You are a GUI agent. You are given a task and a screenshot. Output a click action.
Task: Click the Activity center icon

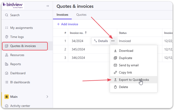[x=7, y=106]
